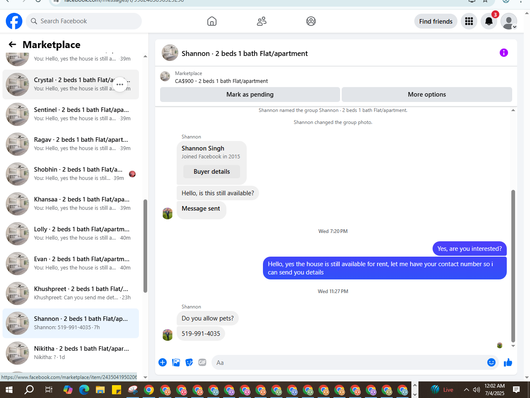The image size is (530, 398).
Task: Open the Windows Start menu
Action: tap(9, 390)
